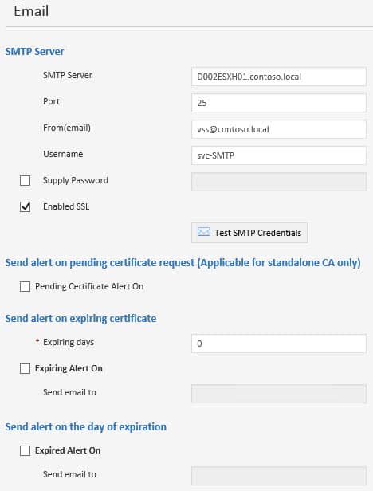Enable the Supply Password checkbox
The height and width of the screenshot is (491, 373).
coord(25,180)
